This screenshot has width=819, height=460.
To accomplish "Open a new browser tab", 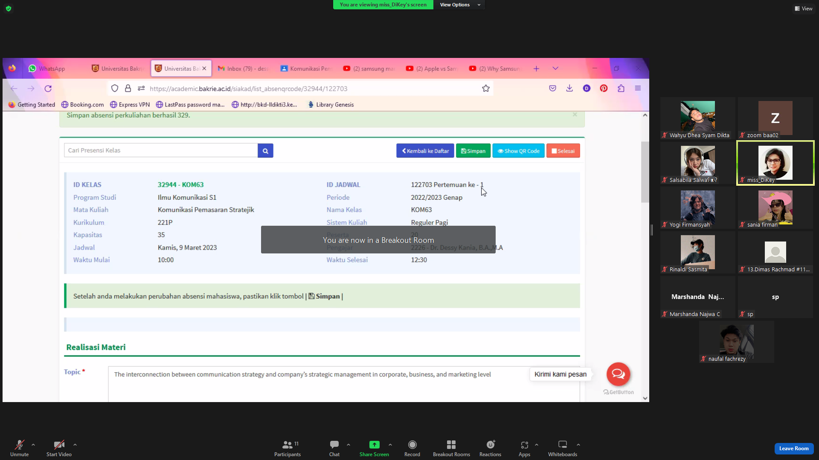I will click(x=536, y=69).
